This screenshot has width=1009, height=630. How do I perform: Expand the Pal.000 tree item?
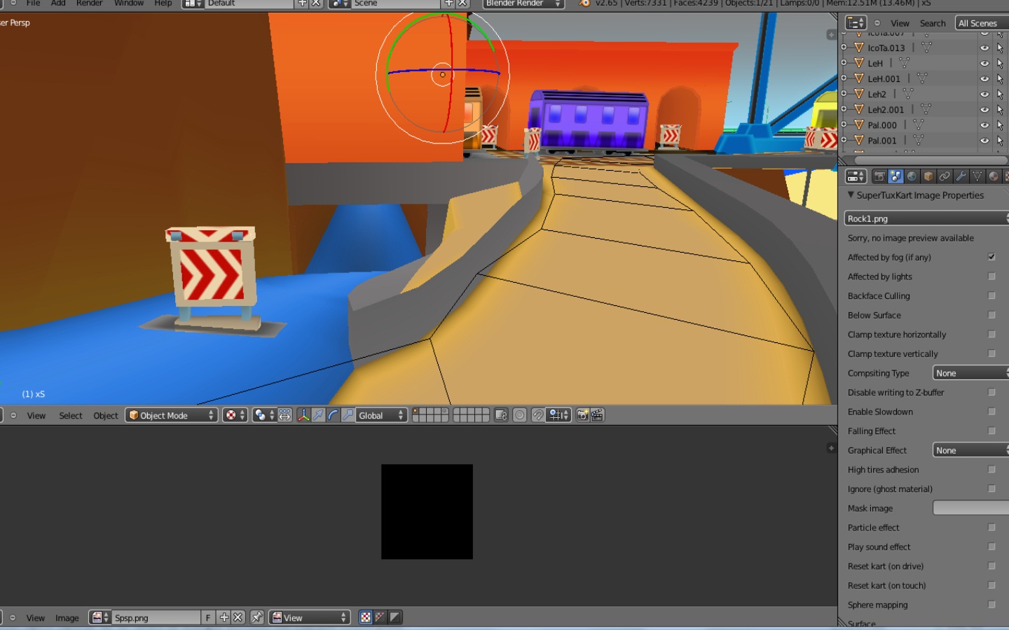pos(844,125)
